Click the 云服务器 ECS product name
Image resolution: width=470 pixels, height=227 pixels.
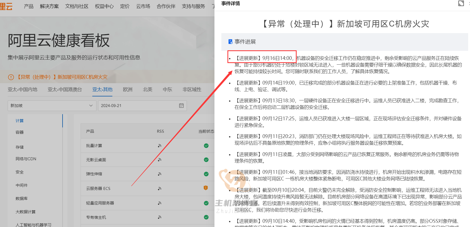point(98,189)
